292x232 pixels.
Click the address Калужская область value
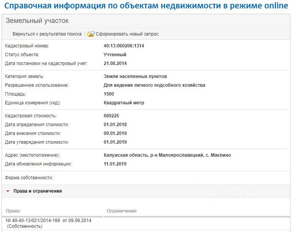[x=167, y=155]
